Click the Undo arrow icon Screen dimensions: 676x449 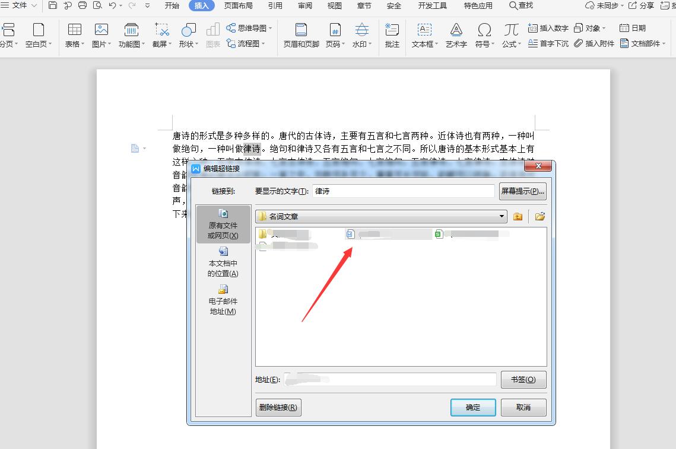112,5
